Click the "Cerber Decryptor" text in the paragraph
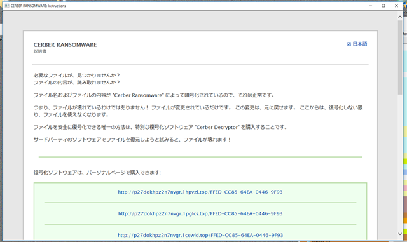The height and width of the screenshot is (242, 407). [217, 128]
